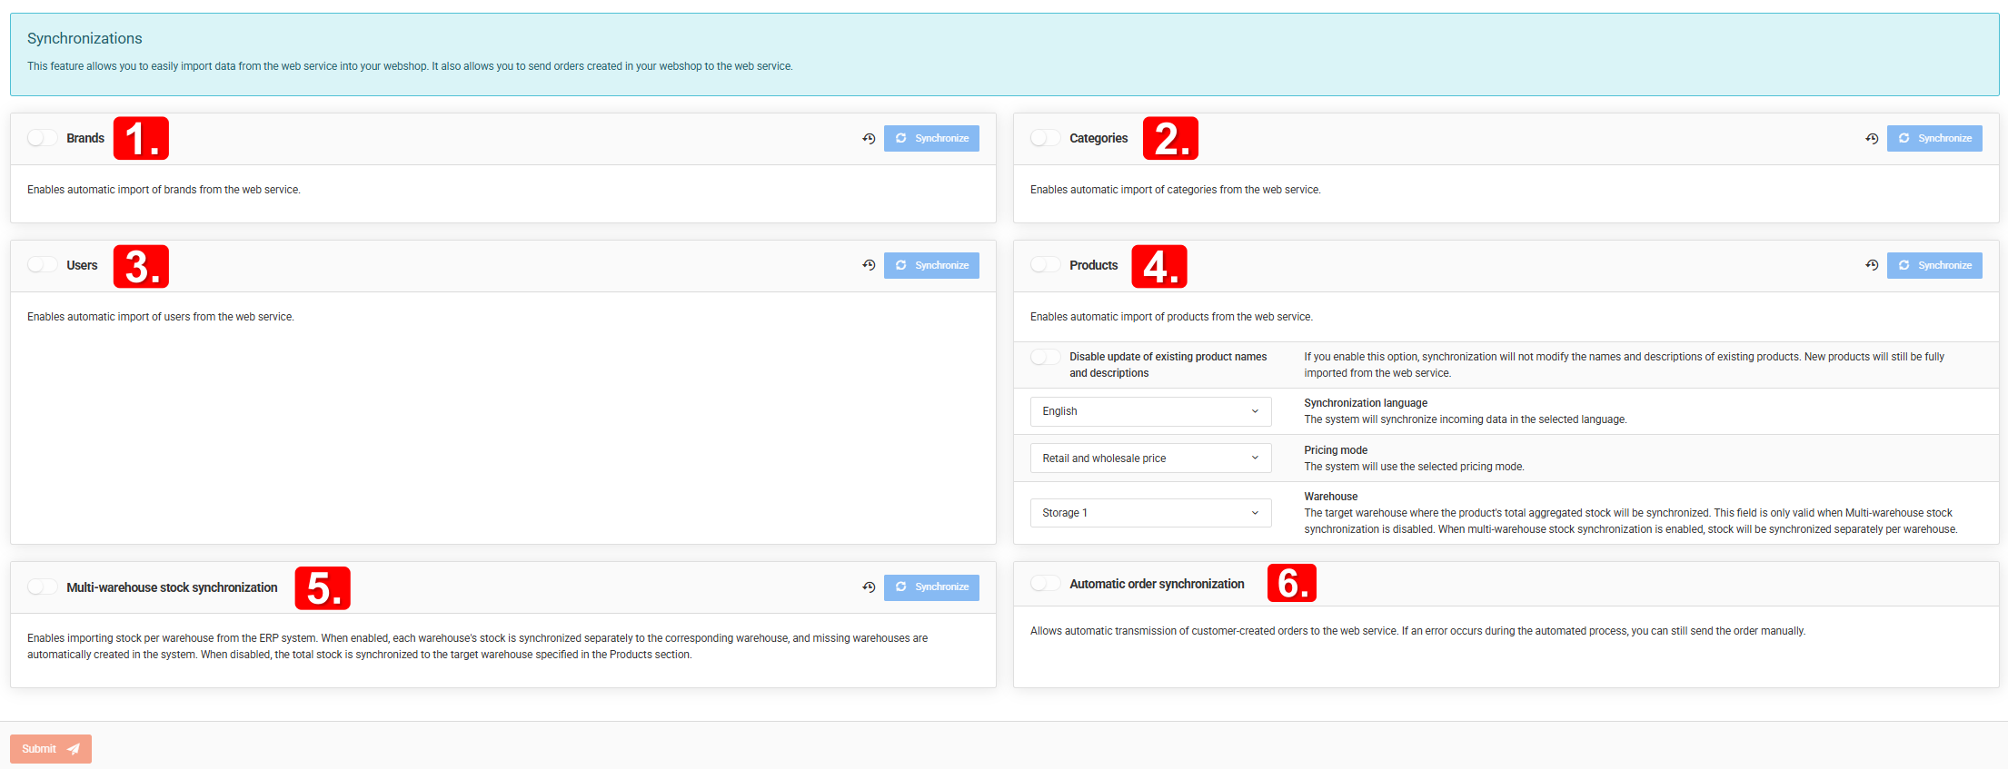Synchronize Multi-warehouse stock now
The height and width of the screenshot is (769, 2008).
[x=931, y=587]
